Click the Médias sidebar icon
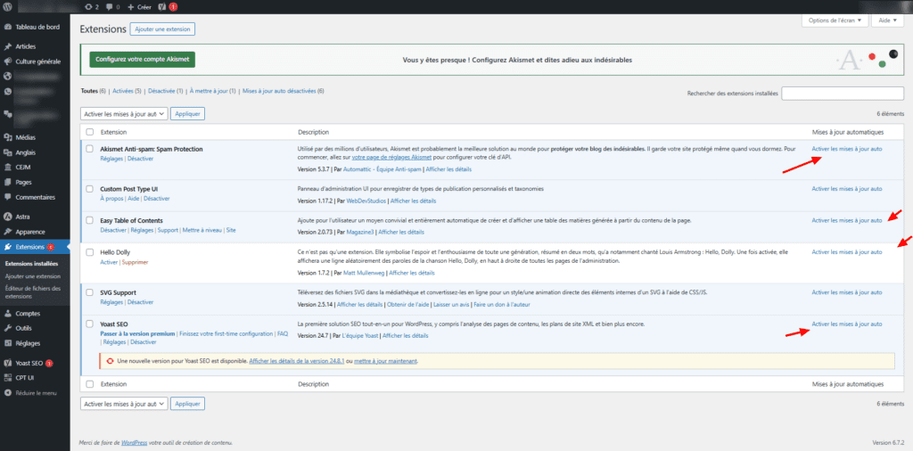 tap(7, 137)
